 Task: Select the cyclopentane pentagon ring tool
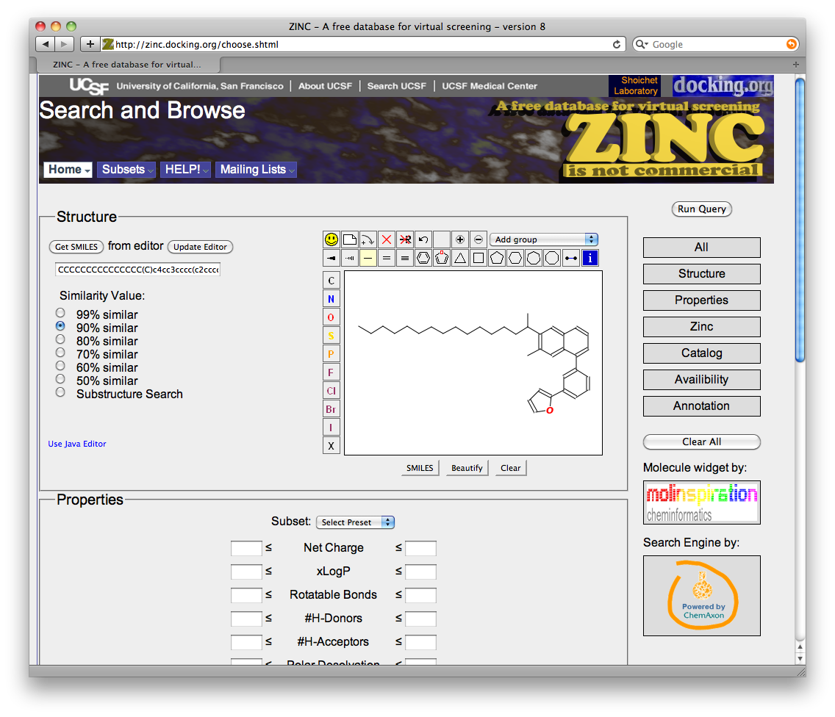497,258
